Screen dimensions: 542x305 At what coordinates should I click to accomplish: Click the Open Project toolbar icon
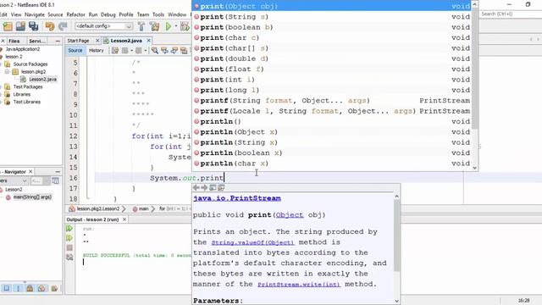pyautogui.click(x=20, y=26)
